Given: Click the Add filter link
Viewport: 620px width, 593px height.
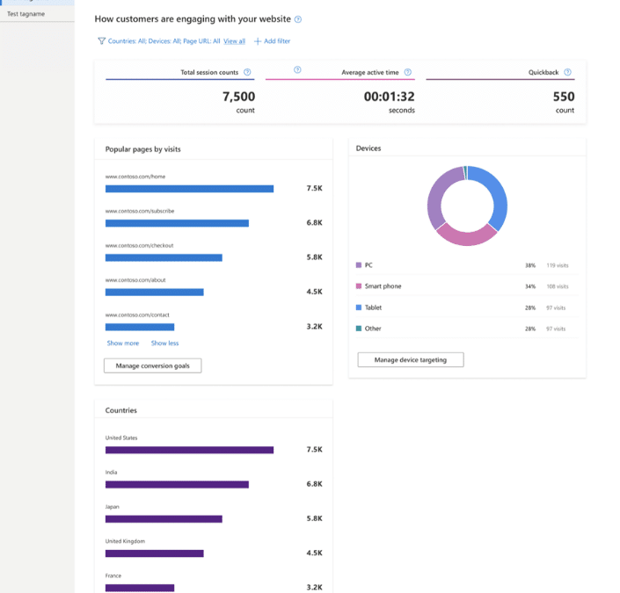Looking at the screenshot, I should (277, 41).
